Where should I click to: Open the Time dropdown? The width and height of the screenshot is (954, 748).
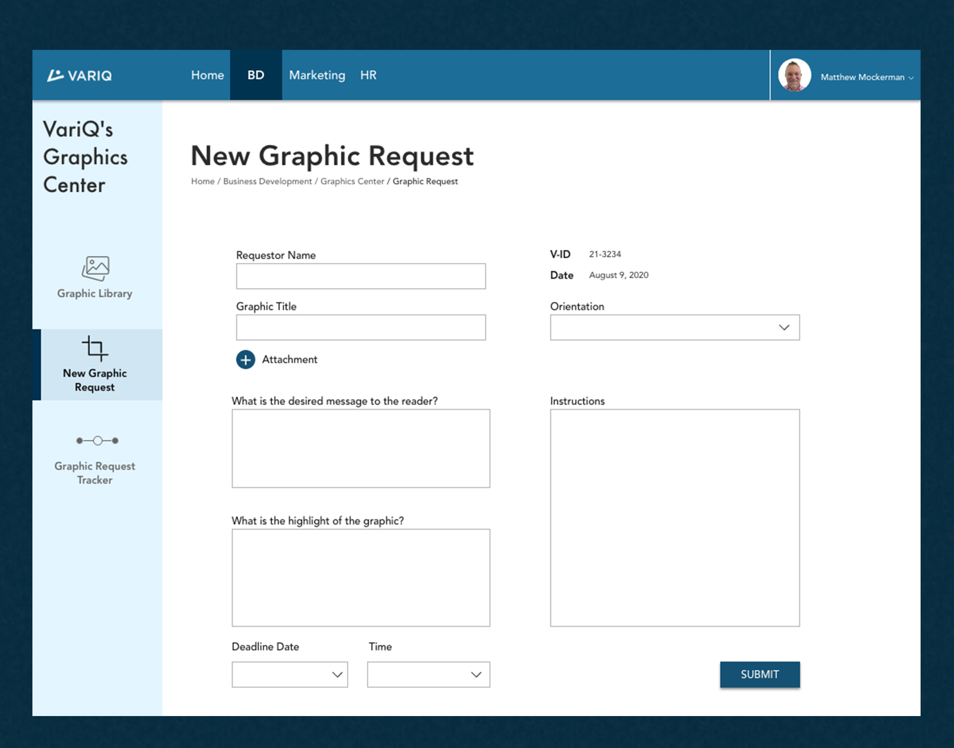coord(428,675)
